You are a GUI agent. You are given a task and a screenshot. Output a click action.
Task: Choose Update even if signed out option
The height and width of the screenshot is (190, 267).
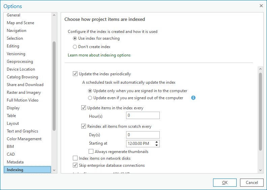point(90,98)
